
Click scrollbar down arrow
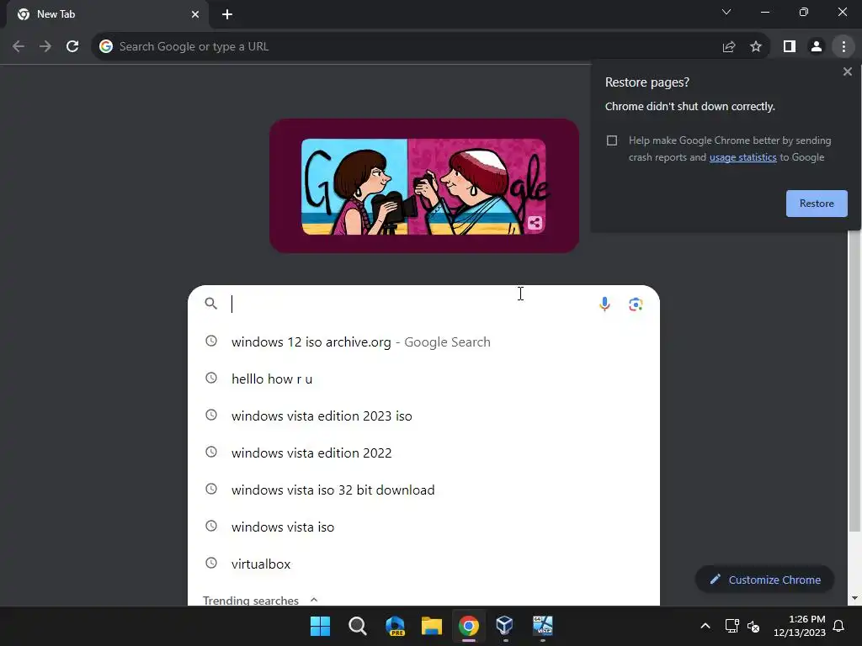click(854, 598)
